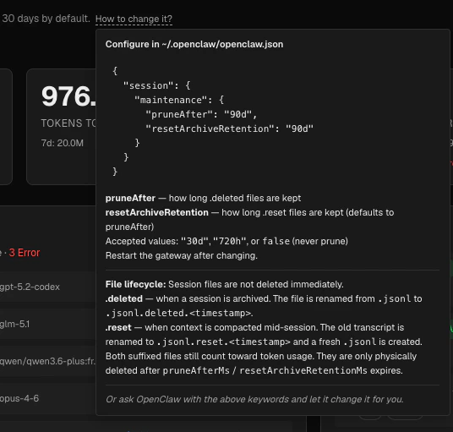This screenshot has width=453, height=432.
Task: Click the italic 'Or ask OpenClaw' footer note
Action: click(x=254, y=399)
